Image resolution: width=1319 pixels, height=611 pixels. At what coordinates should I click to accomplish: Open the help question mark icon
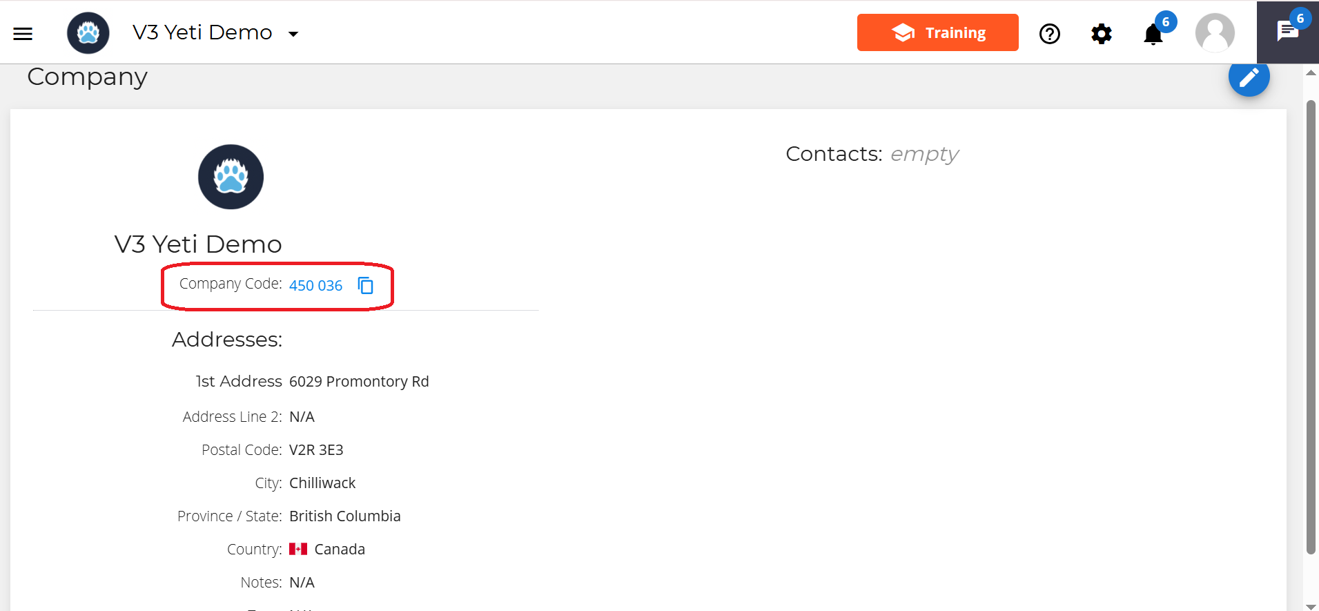pyautogui.click(x=1049, y=34)
